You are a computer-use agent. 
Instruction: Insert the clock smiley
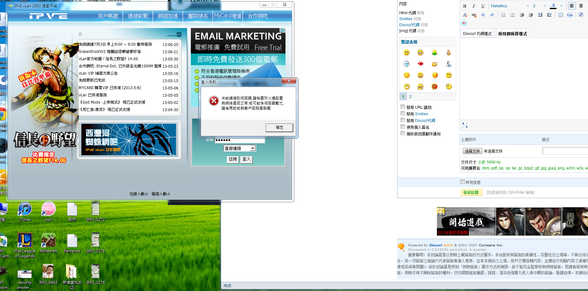tap(407, 64)
